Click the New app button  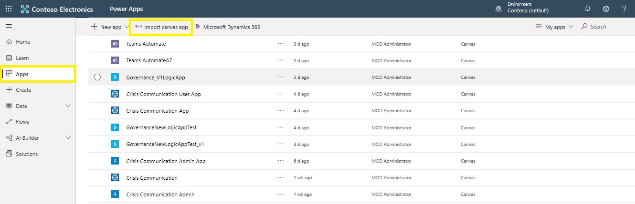tap(106, 27)
